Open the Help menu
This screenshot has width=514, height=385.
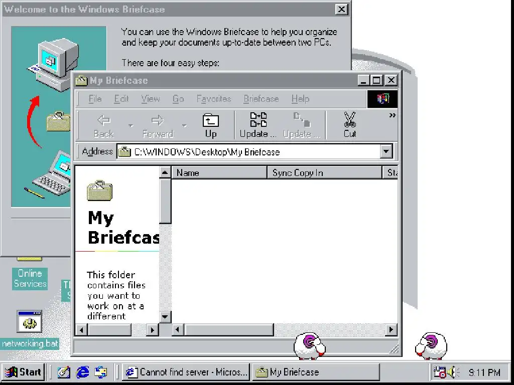(300, 99)
